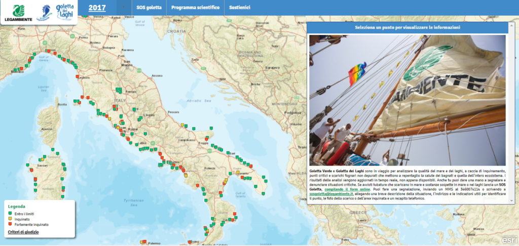Screen dimensions: 519x246
Task: Click the 'Fortemente inquinato' legend entry
Action: tap(28, 225)
